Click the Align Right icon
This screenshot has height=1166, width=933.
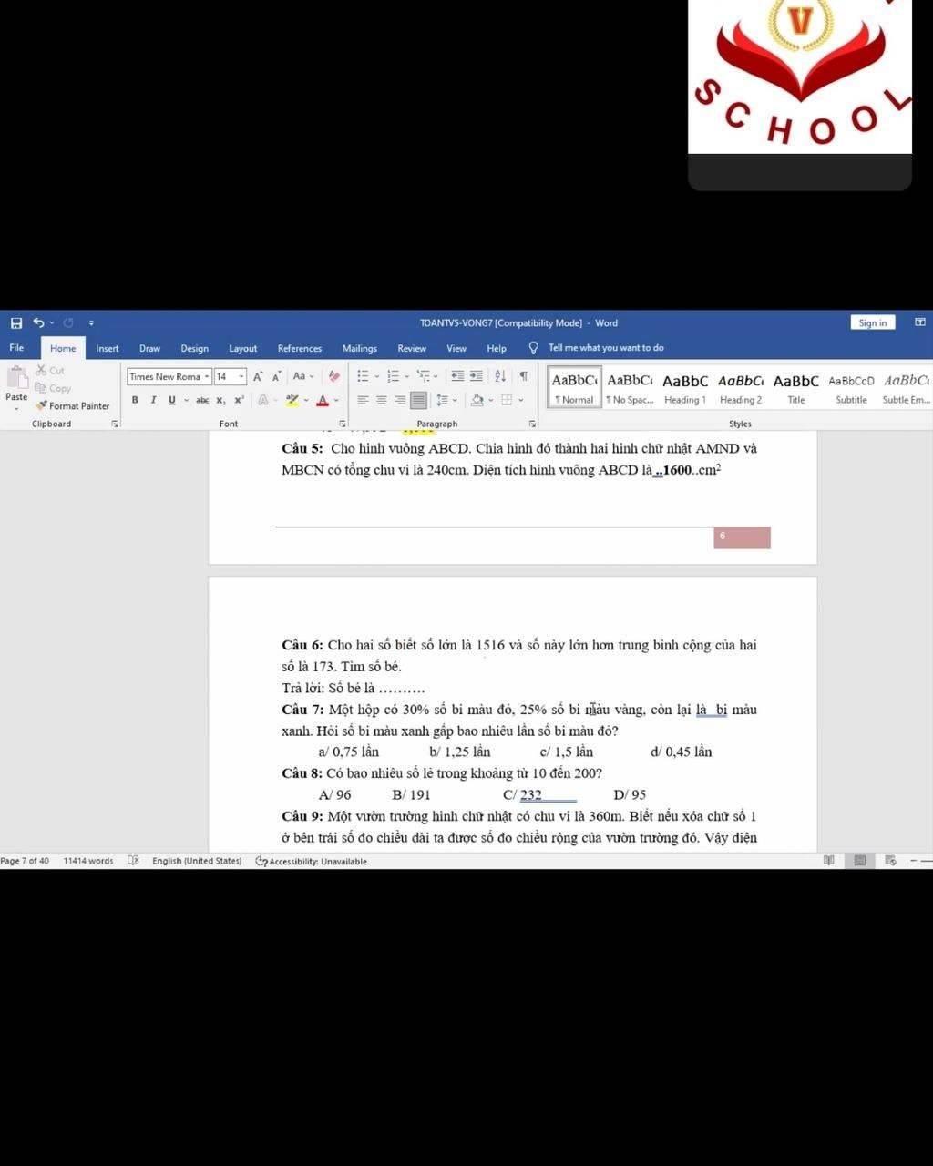tap(399, 400)
